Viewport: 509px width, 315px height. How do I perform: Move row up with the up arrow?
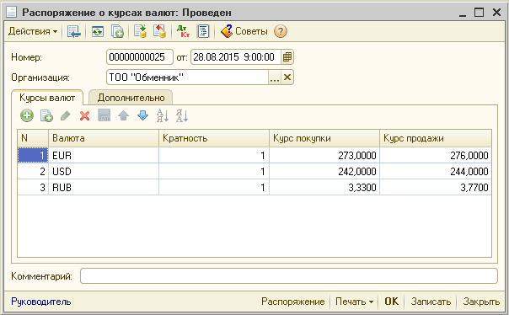point(123,115)
